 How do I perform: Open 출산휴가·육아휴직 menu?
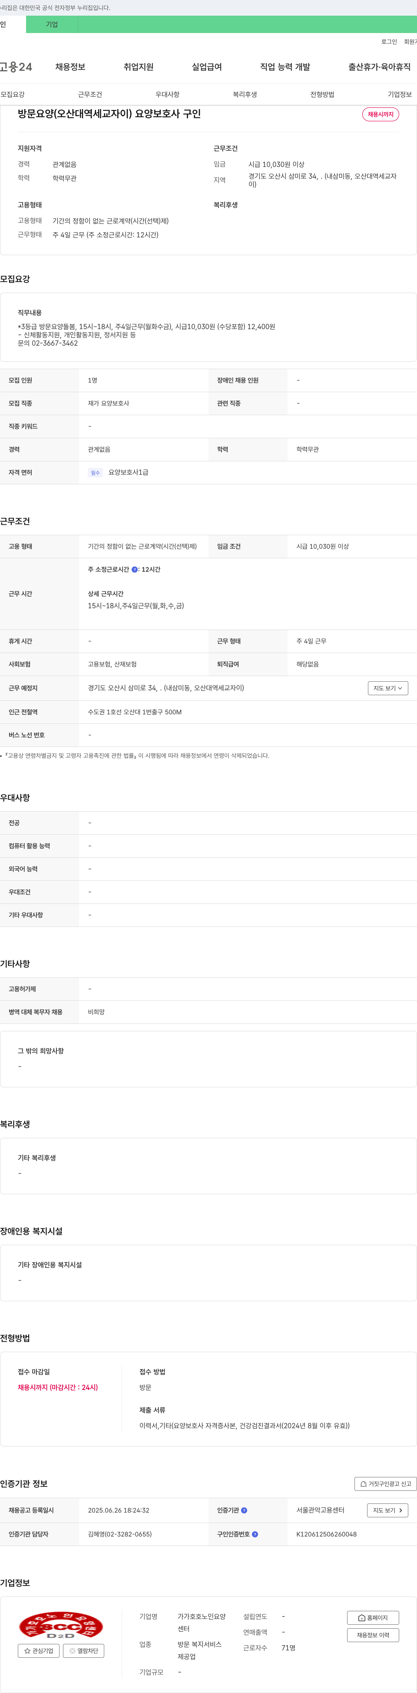coord(380,67)
